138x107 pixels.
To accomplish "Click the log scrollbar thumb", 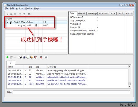I will (129, 84).
